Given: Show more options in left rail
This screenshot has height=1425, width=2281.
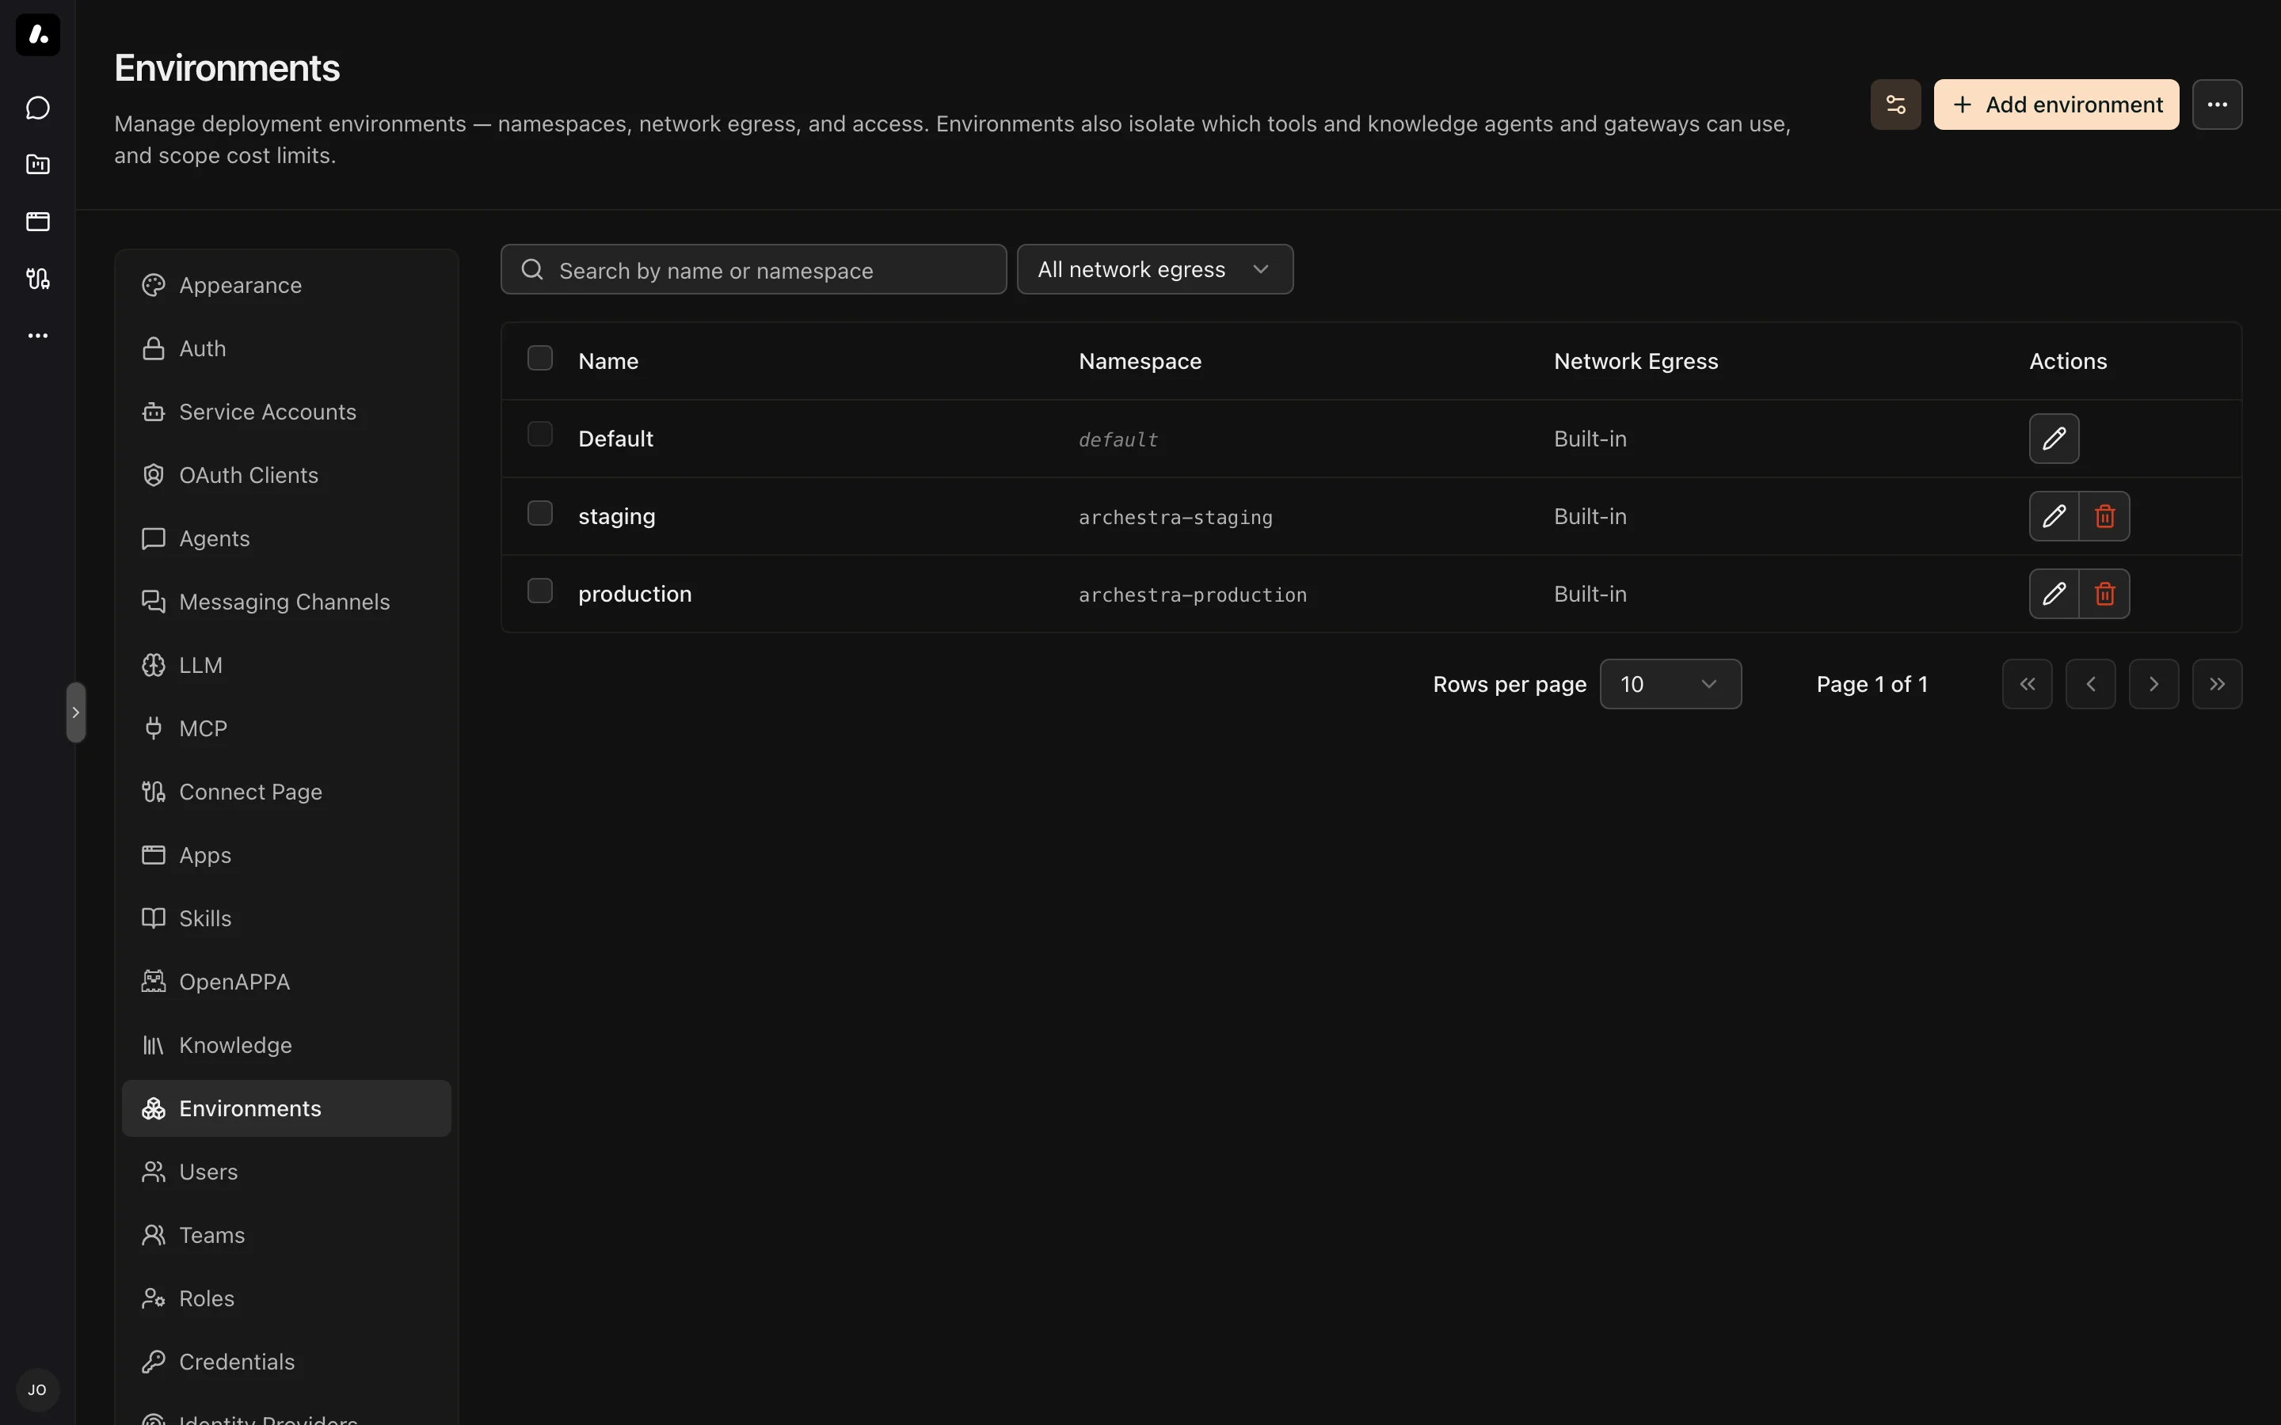Looking at the screenshot, I should 38,336.
